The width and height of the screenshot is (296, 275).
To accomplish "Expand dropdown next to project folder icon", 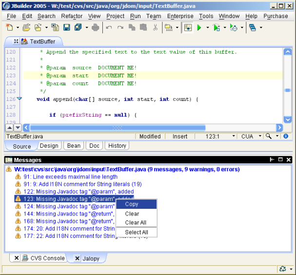I will point(177,28).
